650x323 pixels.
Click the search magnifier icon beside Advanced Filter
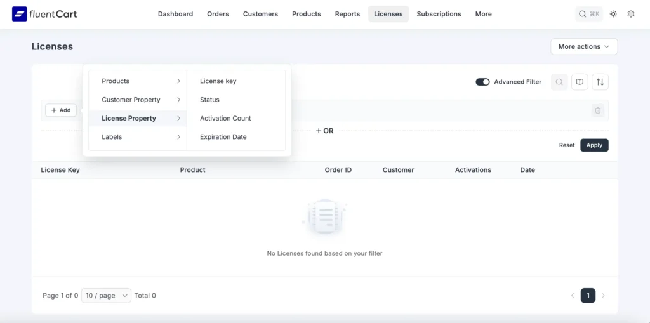559,82
